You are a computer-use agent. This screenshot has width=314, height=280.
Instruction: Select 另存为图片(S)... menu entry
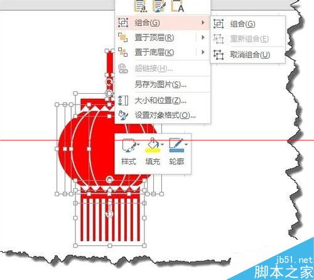click(163, 84)
